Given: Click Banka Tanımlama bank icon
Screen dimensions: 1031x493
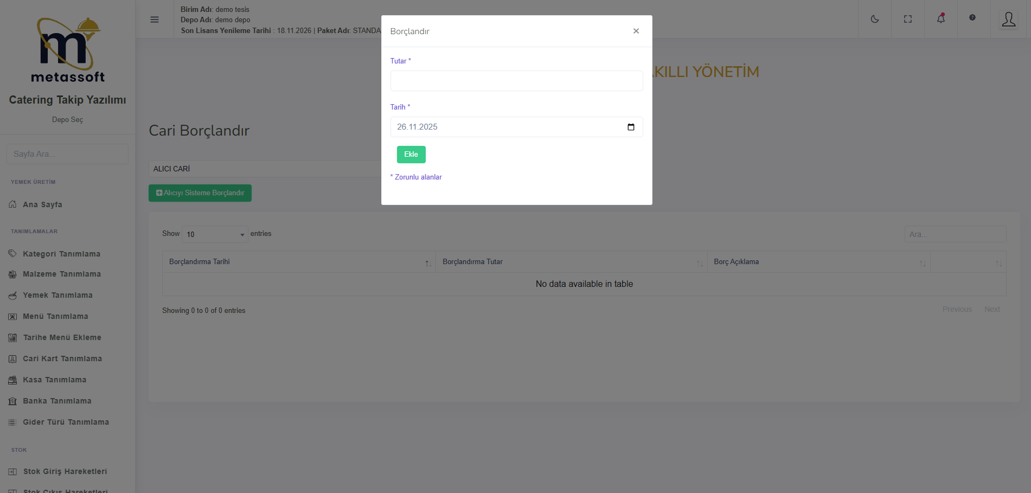Looking at the screenshot, I should pyautogui.click(x=12, y=401).
